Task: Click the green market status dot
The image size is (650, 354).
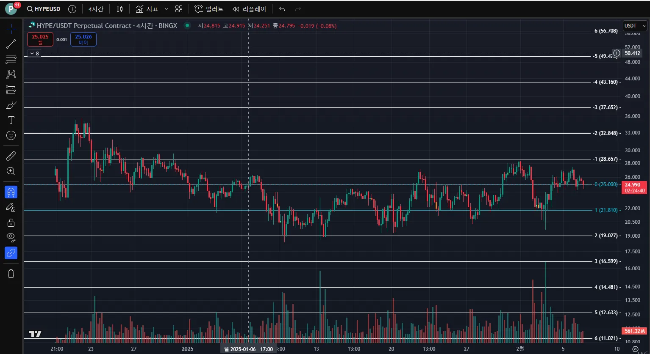Action: click(x=187, y=25)
